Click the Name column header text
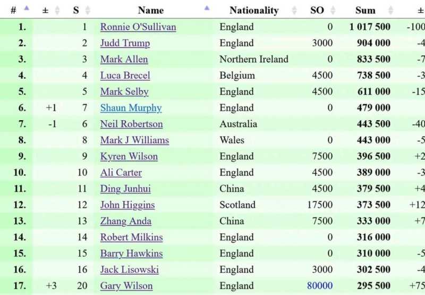Image resolution: width=425 pixels, height=295 pixels. point(150,10)
